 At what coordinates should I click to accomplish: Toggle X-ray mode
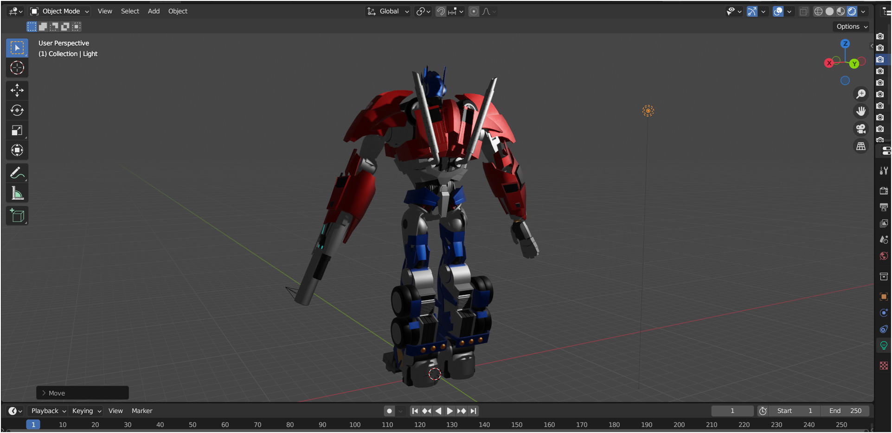804,11
